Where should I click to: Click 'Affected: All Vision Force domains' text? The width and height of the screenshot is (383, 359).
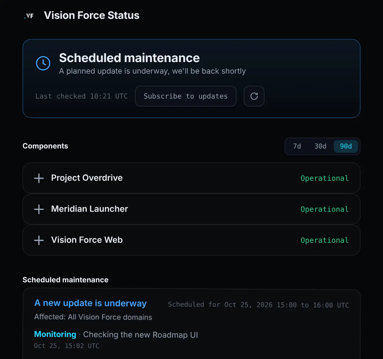(x=93, y=317)
